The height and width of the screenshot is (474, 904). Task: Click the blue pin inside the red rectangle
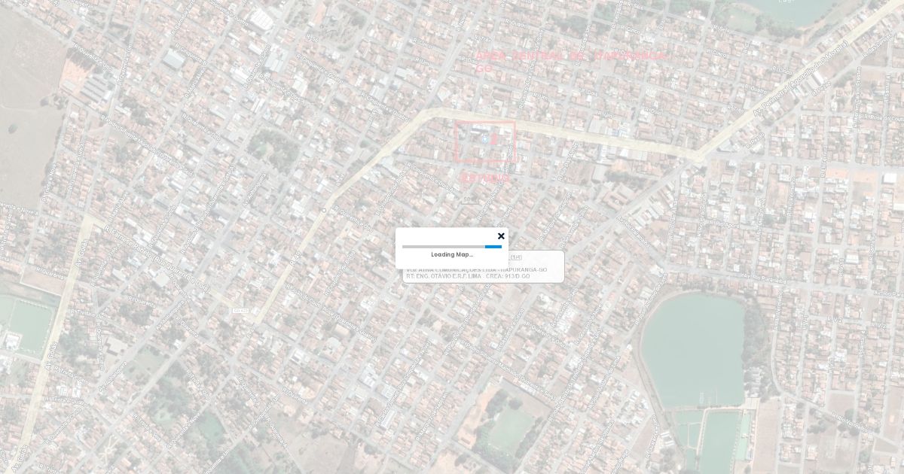484,140
